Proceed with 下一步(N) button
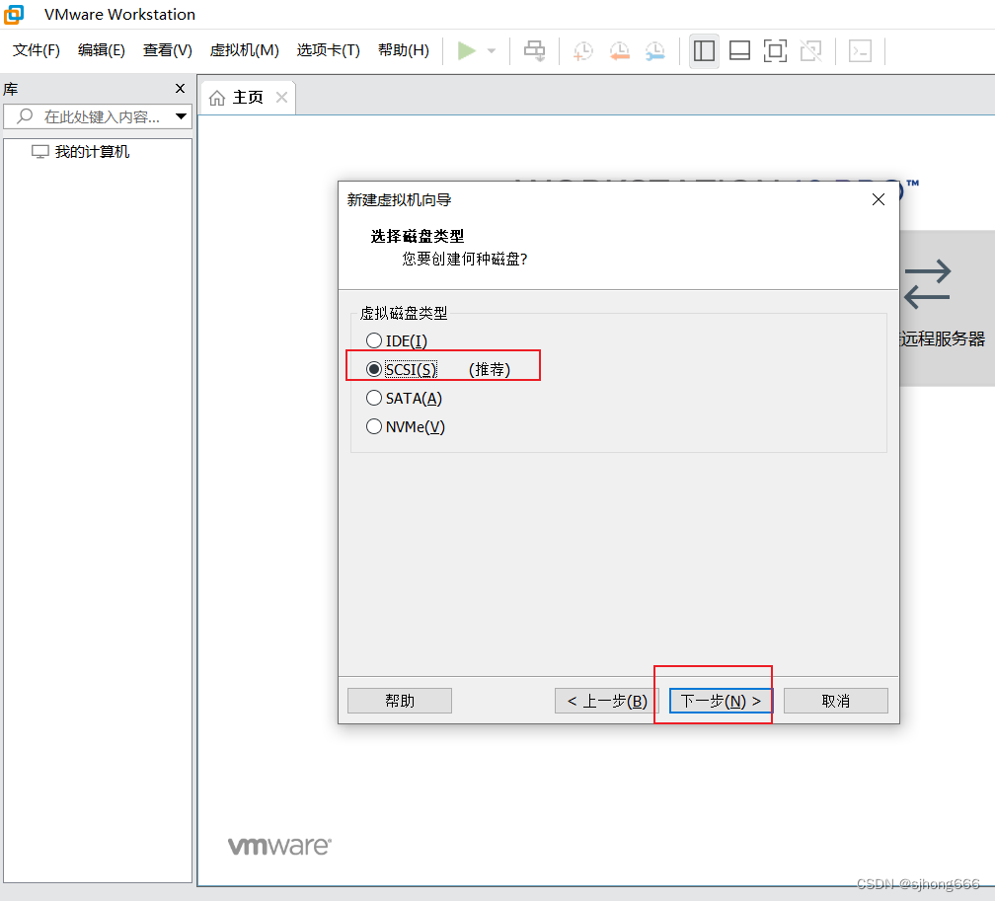This screenshot has height=901, width=995. [721, 701]
